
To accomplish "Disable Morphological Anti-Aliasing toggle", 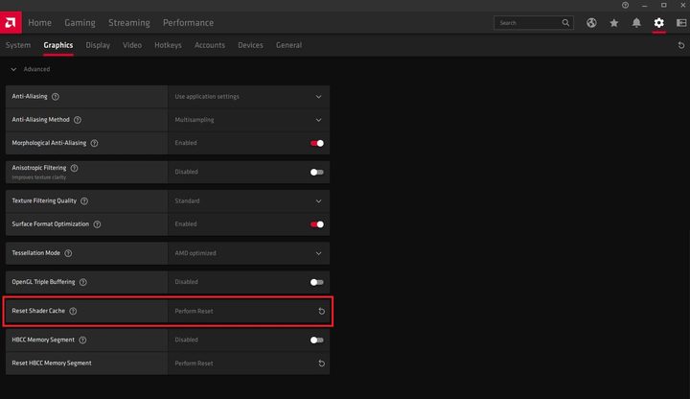I will [317, 143].
